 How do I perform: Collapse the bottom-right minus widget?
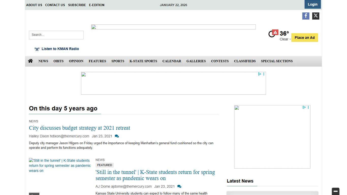pyautogui.click(x=335, y=191)
